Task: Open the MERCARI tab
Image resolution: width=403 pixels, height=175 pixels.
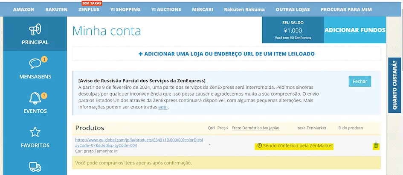Action: (x=203, y=9)
